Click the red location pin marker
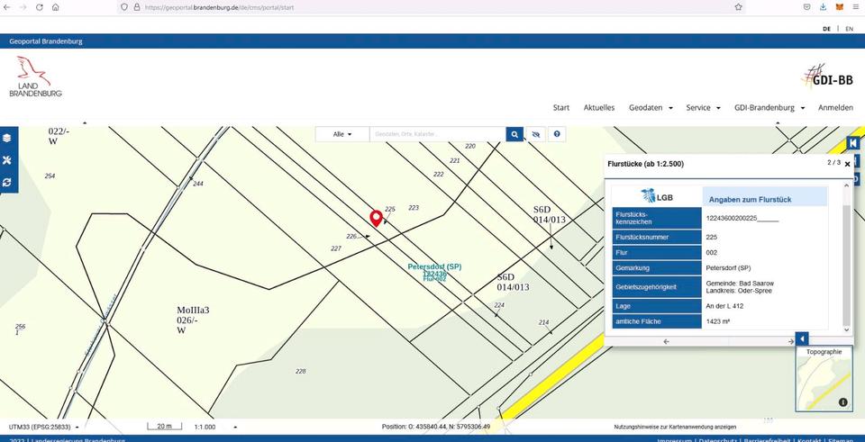 pyautogui.click(x=376, y=218)
